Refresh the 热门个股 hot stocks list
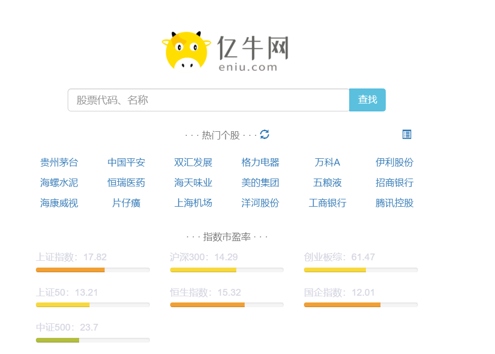This screenshot has height=354, width=495. point(265,134)
